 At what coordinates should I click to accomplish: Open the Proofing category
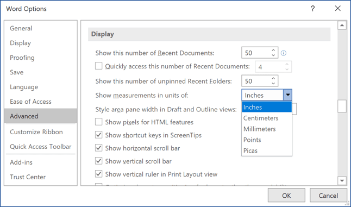(41, 58)
